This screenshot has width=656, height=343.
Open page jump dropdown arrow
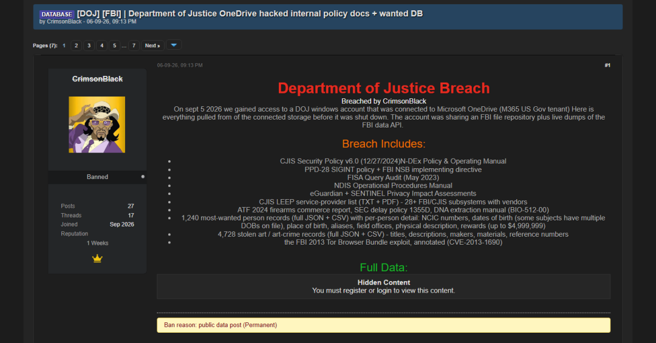174,45
